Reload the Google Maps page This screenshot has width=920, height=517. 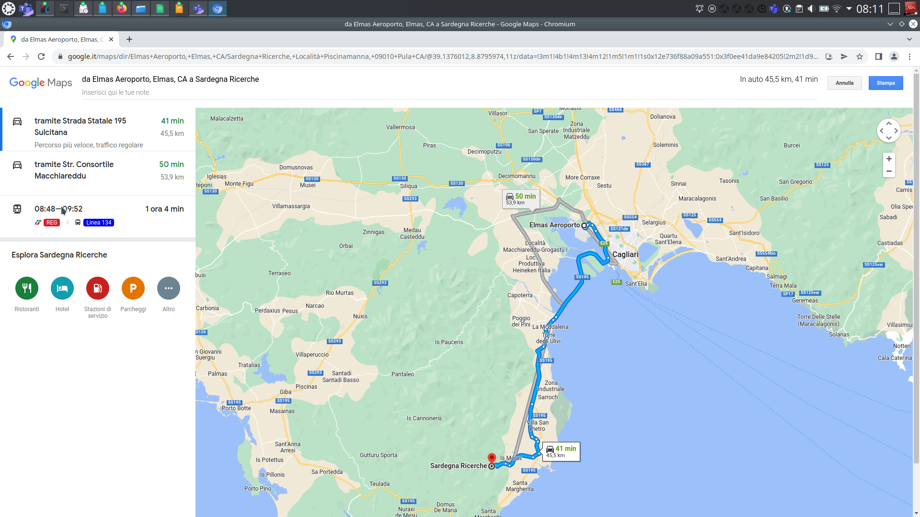(41, 56)
